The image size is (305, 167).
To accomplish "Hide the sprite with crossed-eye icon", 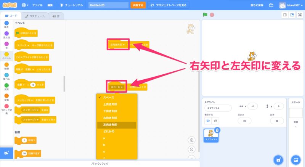I will 215,120.
